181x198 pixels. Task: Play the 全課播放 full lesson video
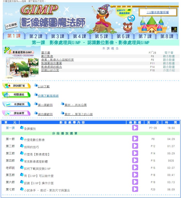(135, 128)
